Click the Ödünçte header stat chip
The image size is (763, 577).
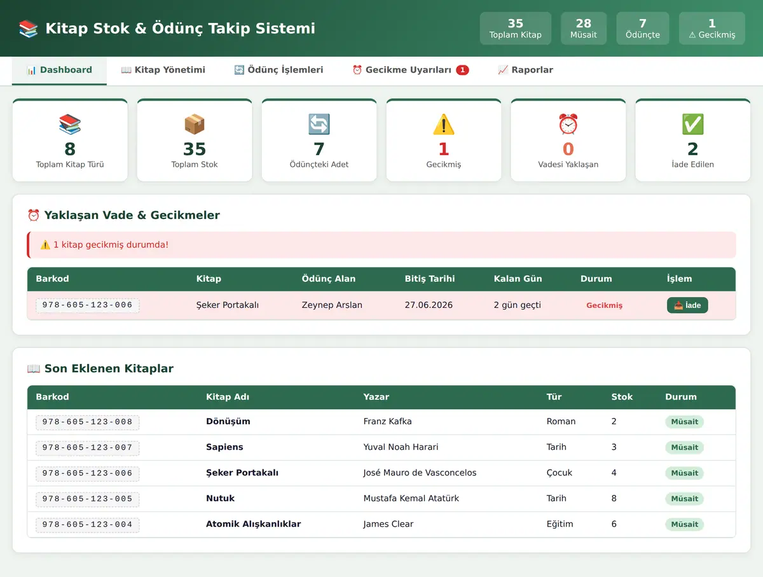[643, 29]
